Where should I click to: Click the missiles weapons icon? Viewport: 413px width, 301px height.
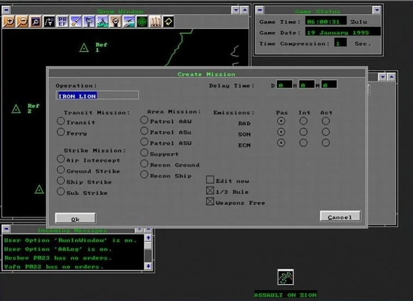click(x=155, y=21)
